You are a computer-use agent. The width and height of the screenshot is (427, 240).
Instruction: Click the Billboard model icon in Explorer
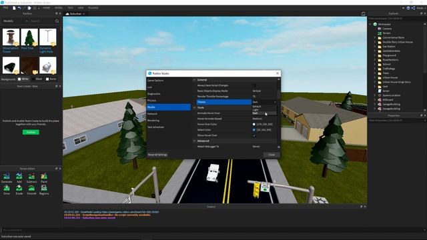[380, 100]
